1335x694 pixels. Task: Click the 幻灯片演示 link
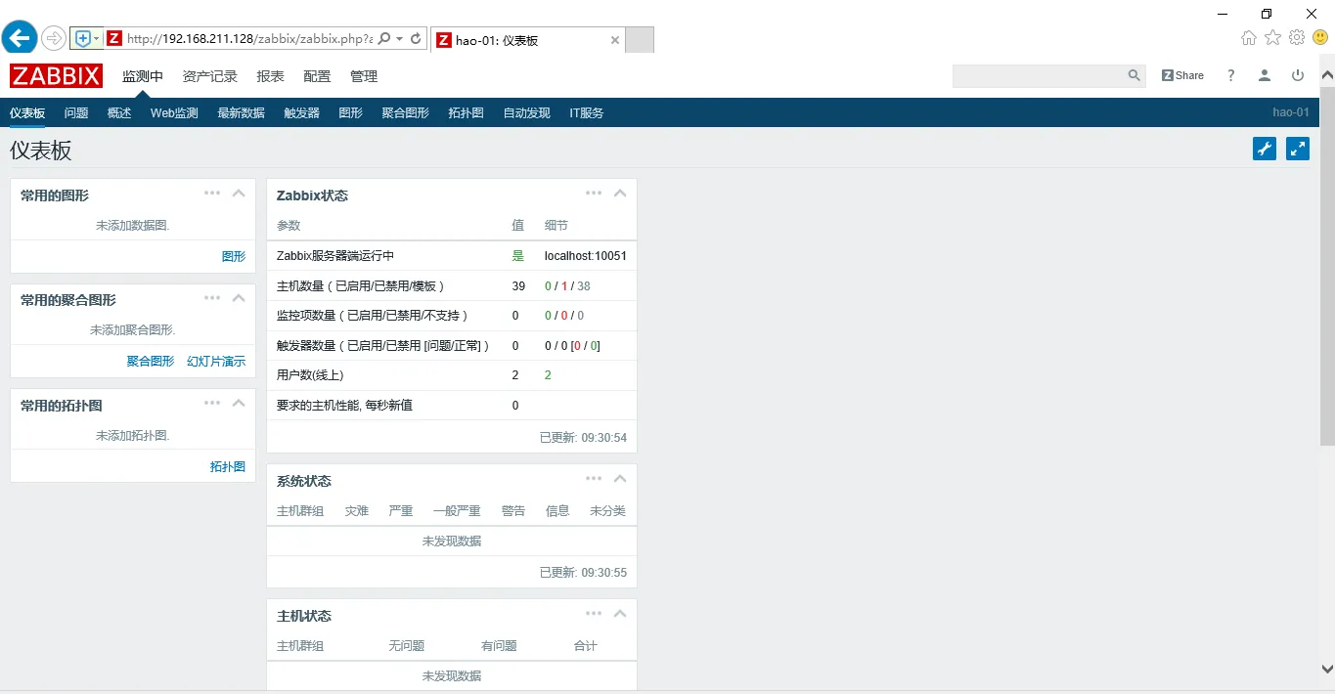pyautogui.click(x=216, y=361)
